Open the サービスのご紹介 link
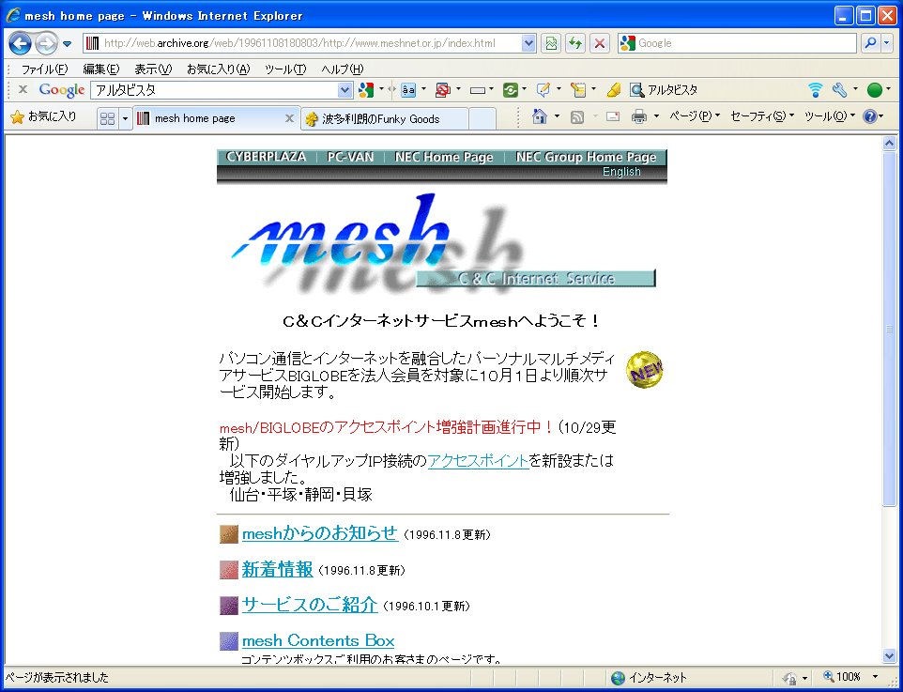903x692 pixels. 309,605
